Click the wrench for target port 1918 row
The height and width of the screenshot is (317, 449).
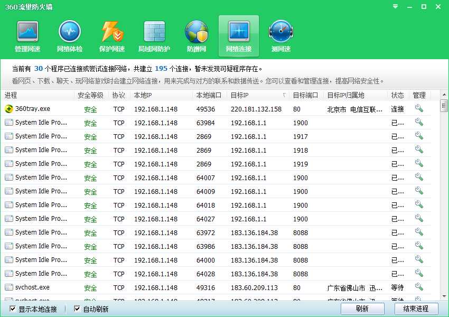coord(419,150)
